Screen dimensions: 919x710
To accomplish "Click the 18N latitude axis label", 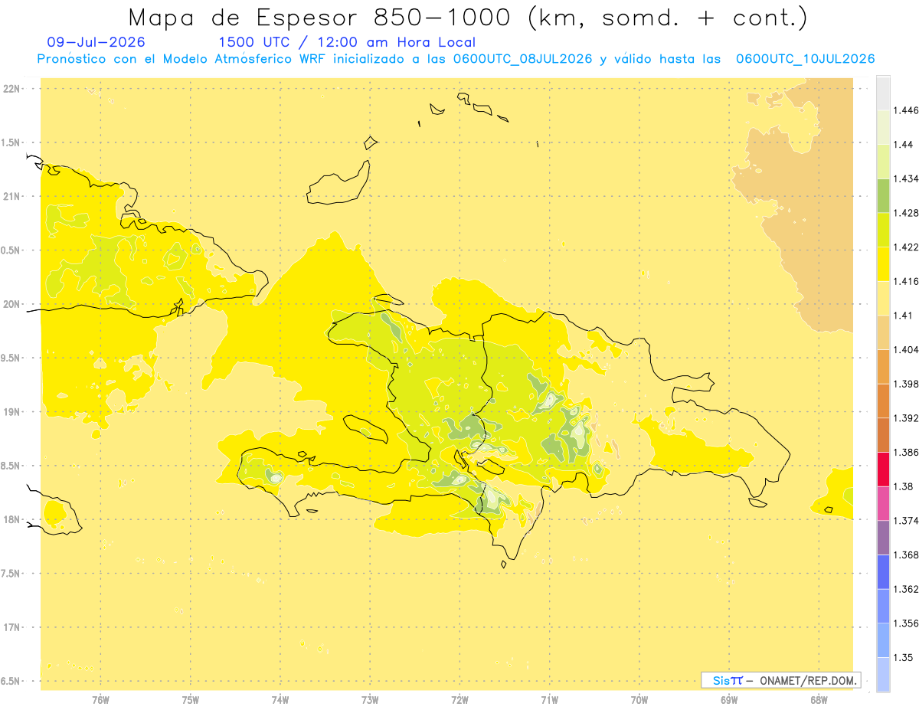I will (11, 519).
